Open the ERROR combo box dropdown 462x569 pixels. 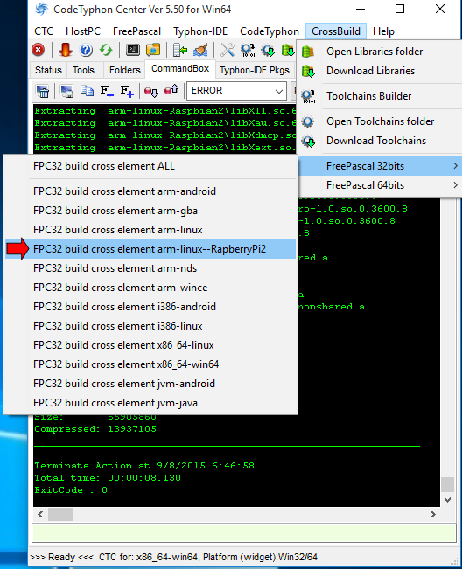278,91
